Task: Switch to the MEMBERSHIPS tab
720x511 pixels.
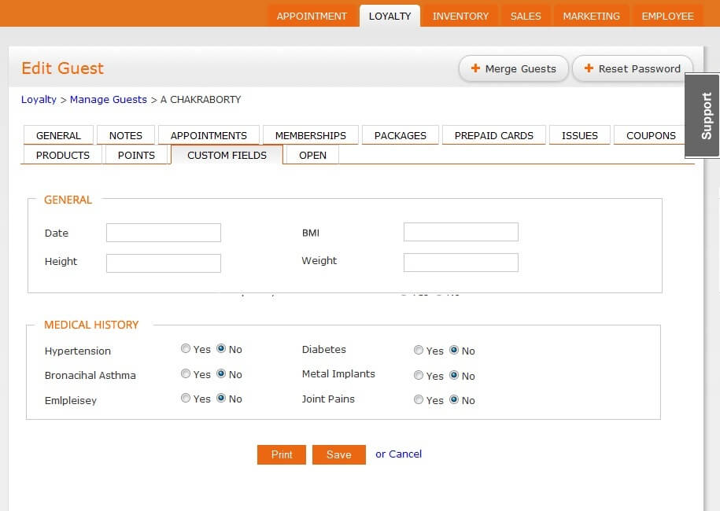Action: (x=310, y=134)
